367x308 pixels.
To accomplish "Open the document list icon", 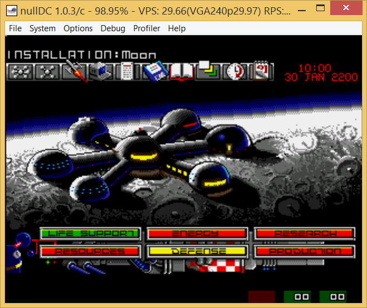I will click(x=127, y=71).
